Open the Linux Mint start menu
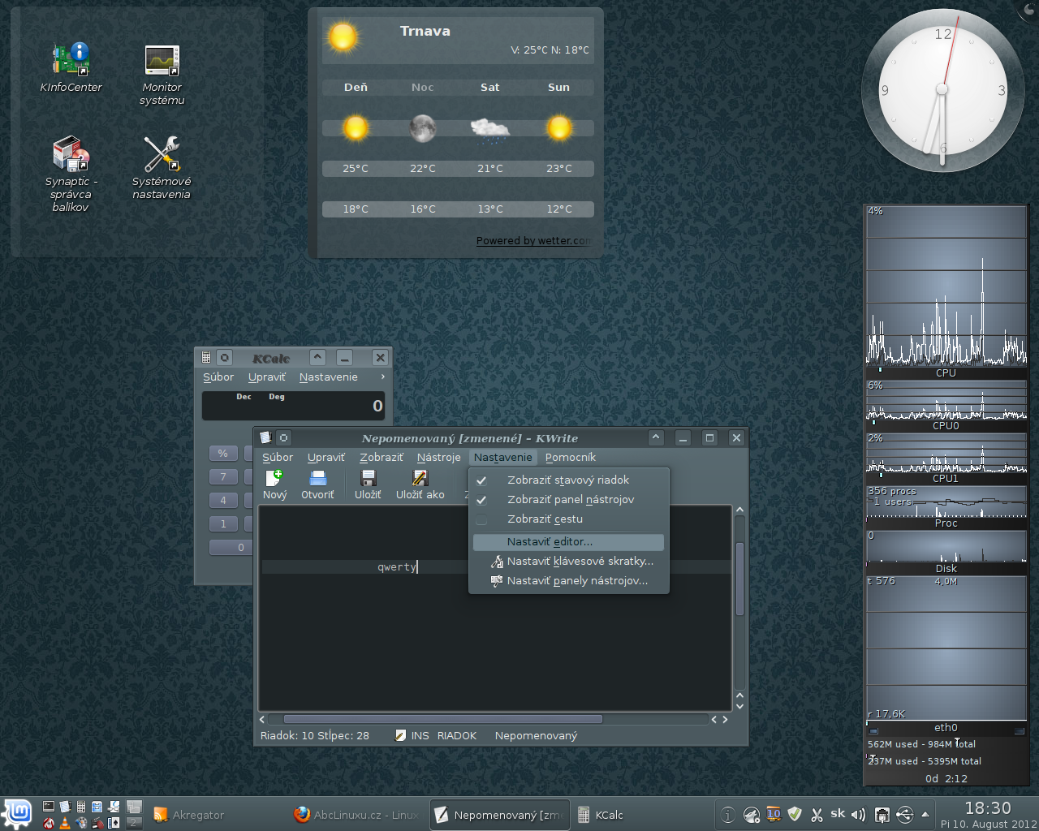 [18, 813]
